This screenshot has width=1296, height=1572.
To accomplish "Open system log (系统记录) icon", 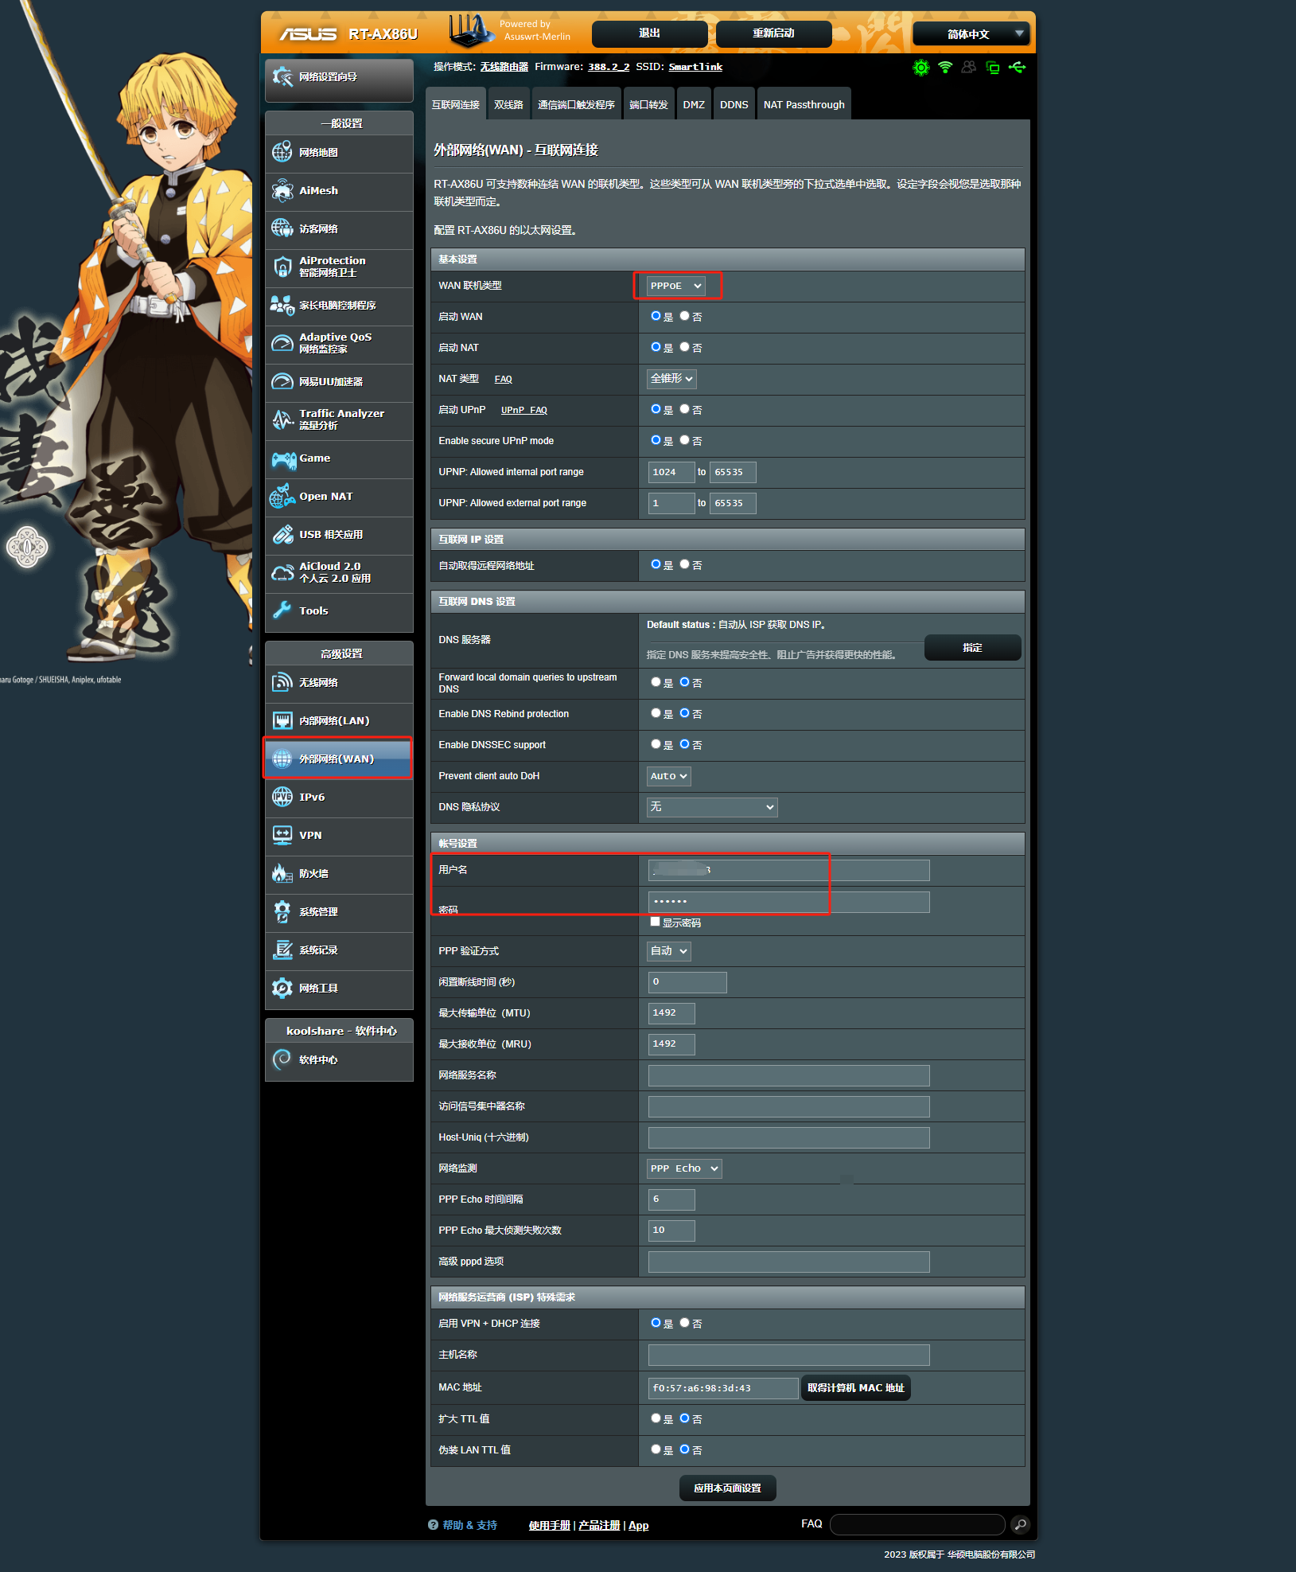I will coord(282,950).
